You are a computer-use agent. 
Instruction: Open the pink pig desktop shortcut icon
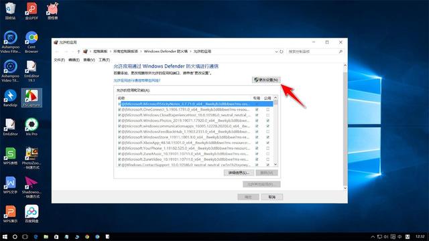(x=52, y=11)
